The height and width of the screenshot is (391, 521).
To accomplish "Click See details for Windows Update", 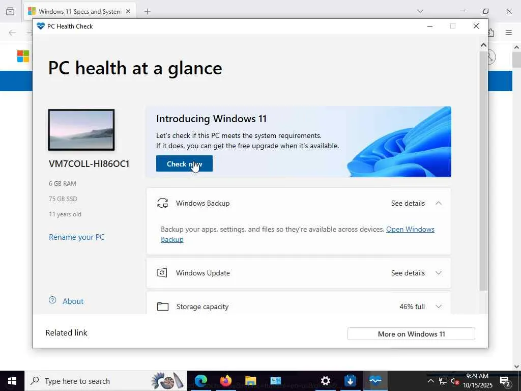I will tap(408, 273).
